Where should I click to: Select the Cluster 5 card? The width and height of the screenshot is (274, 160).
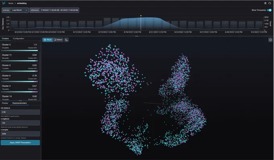19,47
